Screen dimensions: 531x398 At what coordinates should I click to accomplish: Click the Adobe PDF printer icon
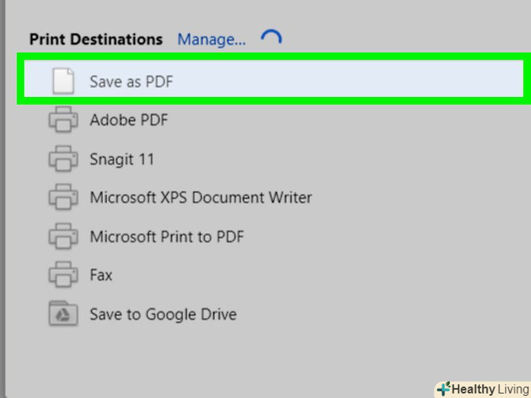pyautogui.click(x=63, y=120)
